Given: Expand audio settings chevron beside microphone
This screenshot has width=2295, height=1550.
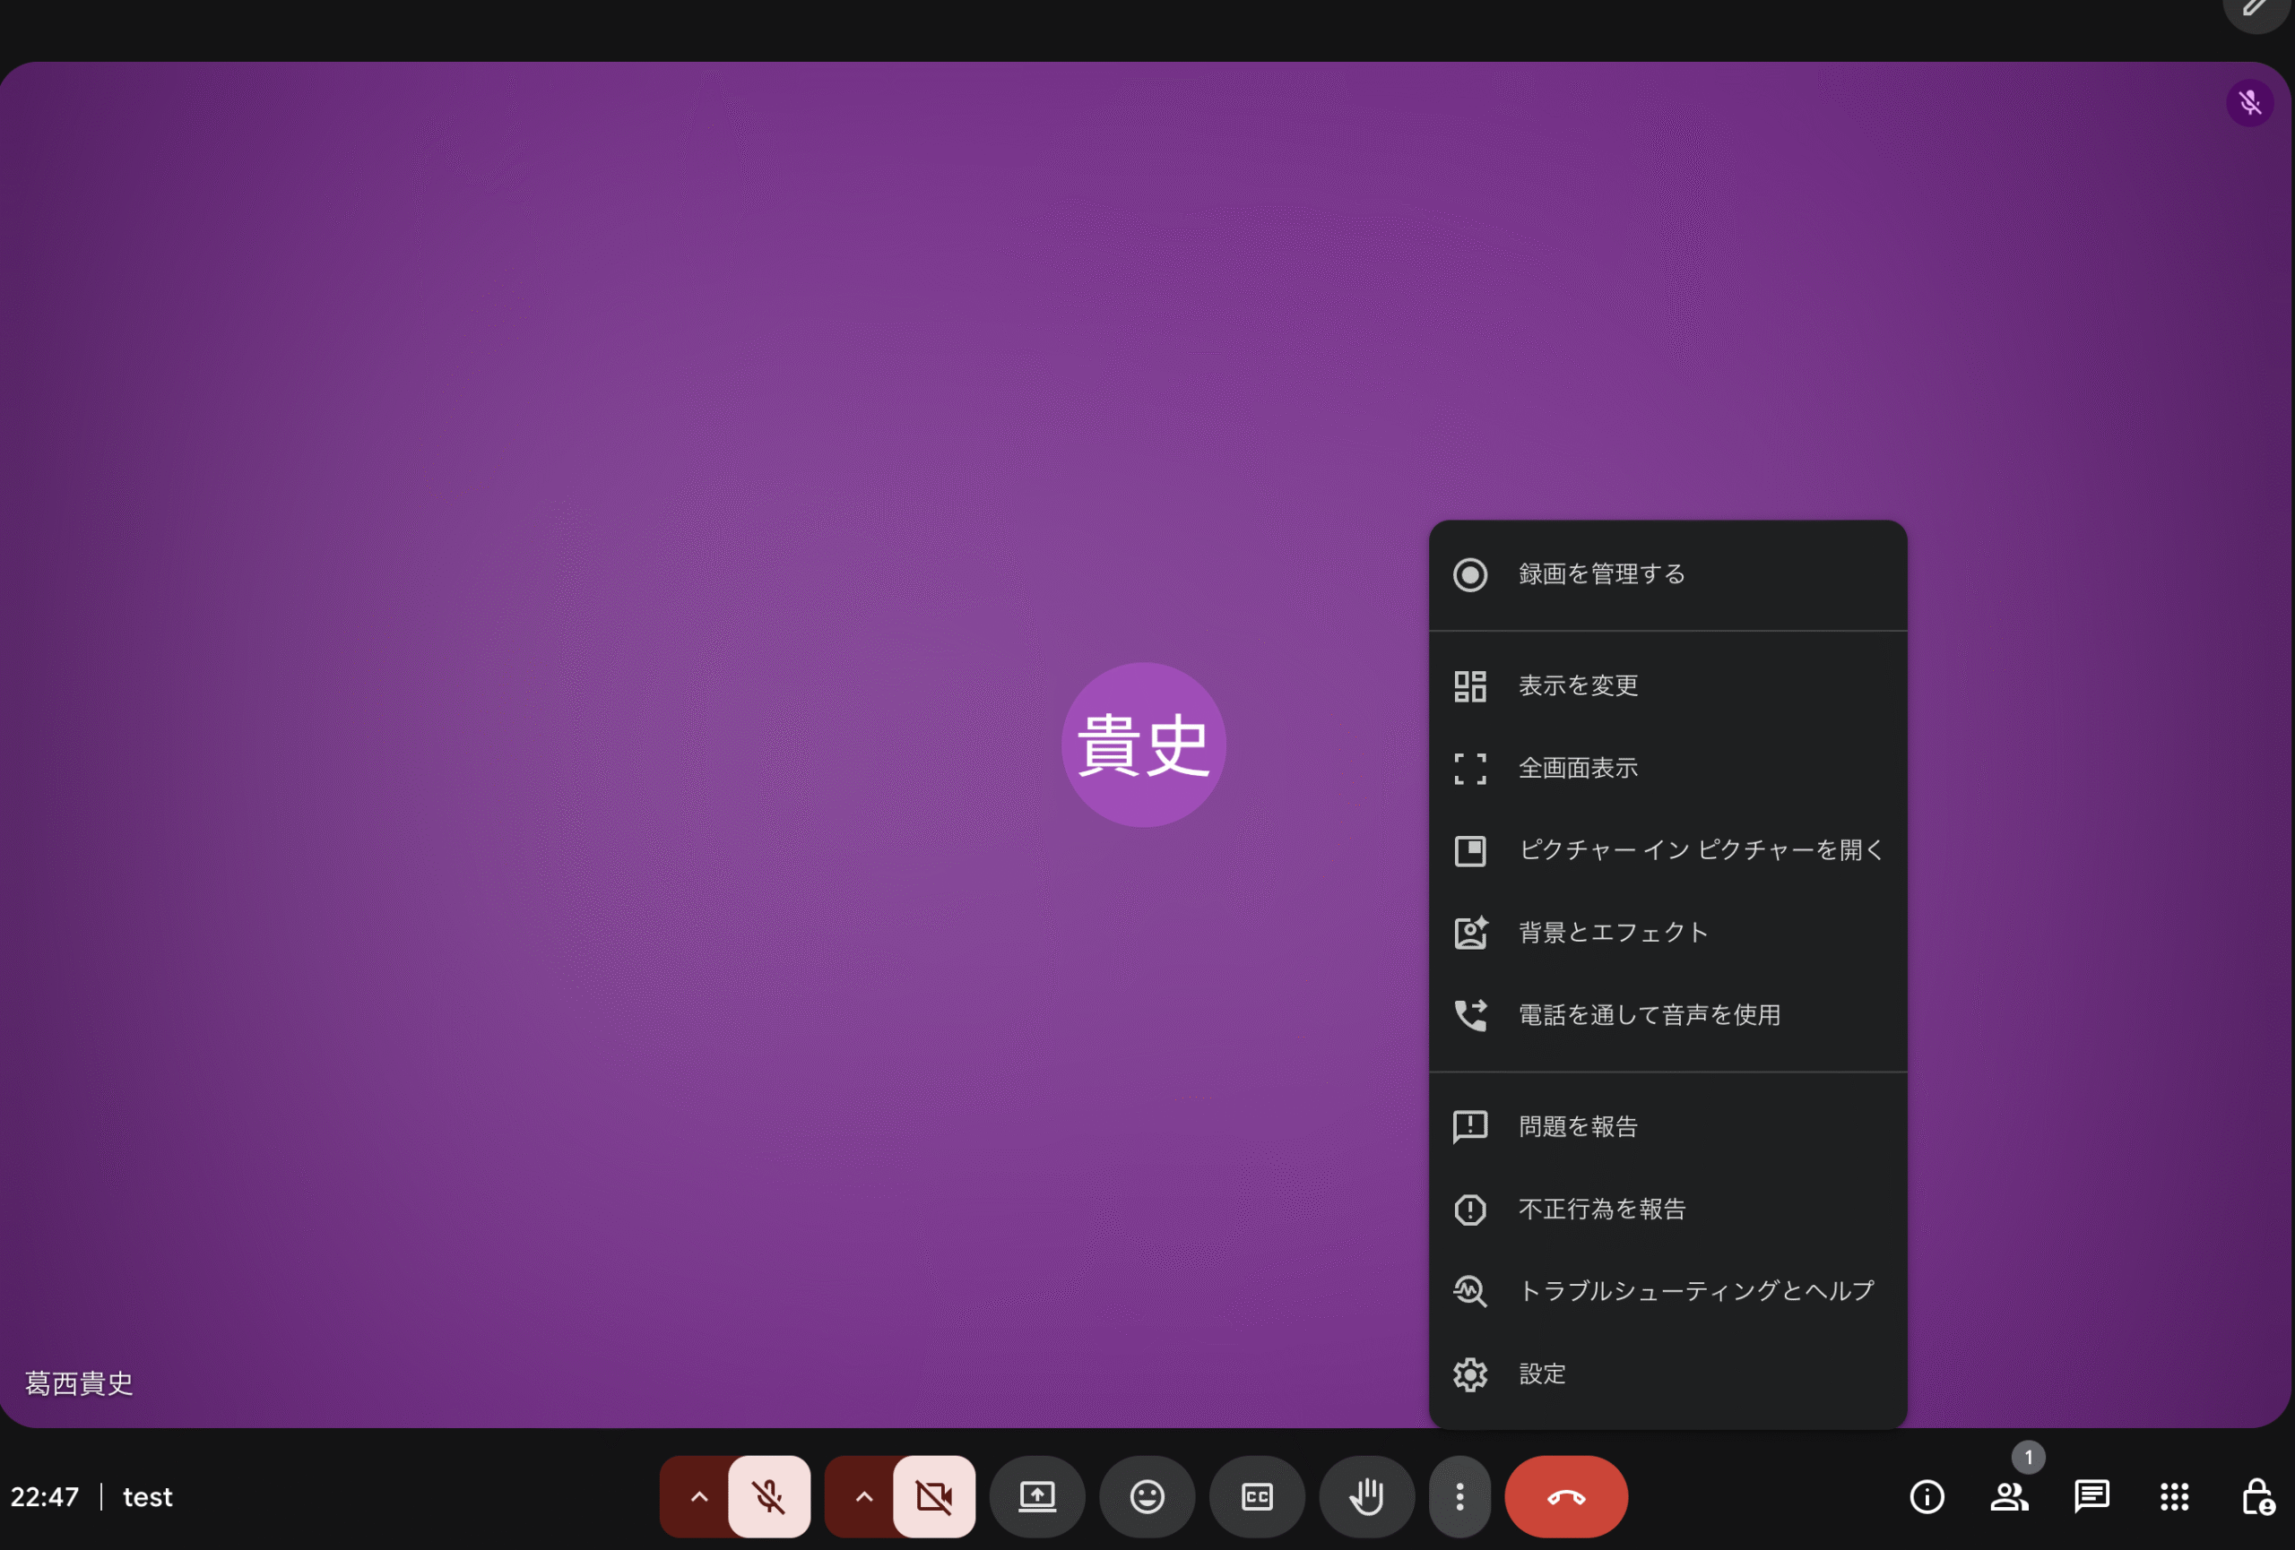Looking at the screenshot, I should 698,1497.
